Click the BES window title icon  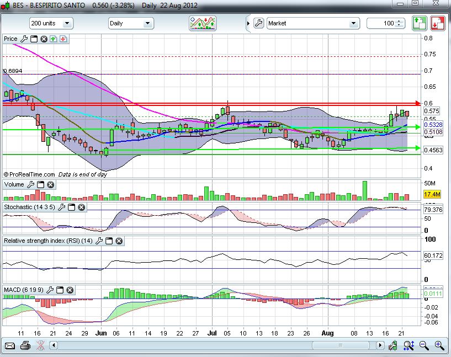5,6
